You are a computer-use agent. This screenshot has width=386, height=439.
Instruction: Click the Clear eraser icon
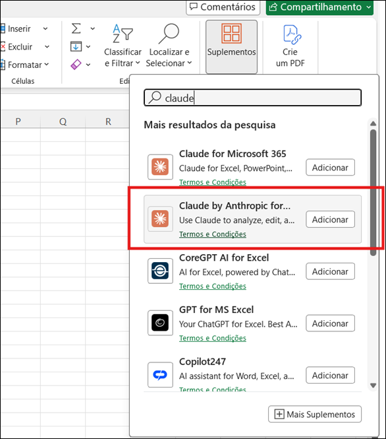(76, 65)
